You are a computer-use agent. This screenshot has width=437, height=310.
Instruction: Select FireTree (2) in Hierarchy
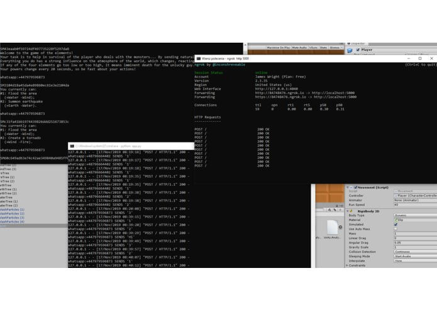click(x=8, y=181)
